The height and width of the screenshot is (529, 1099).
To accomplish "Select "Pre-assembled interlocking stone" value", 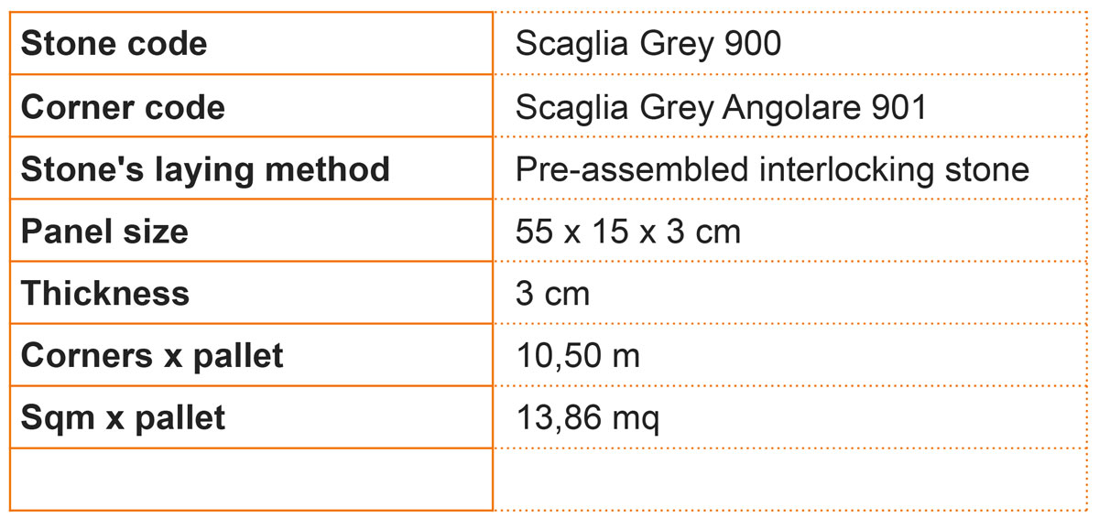I will click(772, 169).
